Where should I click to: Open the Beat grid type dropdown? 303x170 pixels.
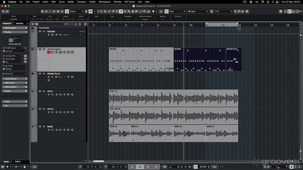point(198,11)
